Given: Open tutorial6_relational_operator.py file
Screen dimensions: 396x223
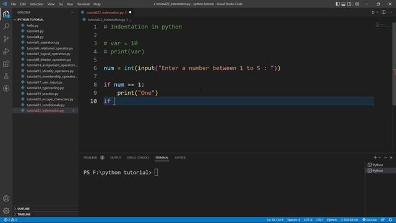Looking at the screenshot, I should point(49,48).
